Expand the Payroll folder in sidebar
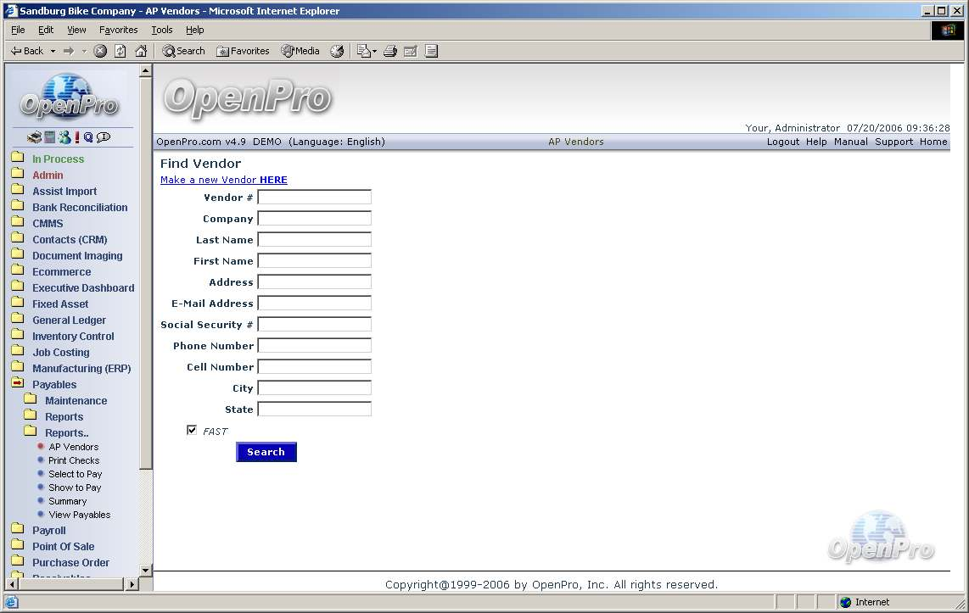 point(48,530)
